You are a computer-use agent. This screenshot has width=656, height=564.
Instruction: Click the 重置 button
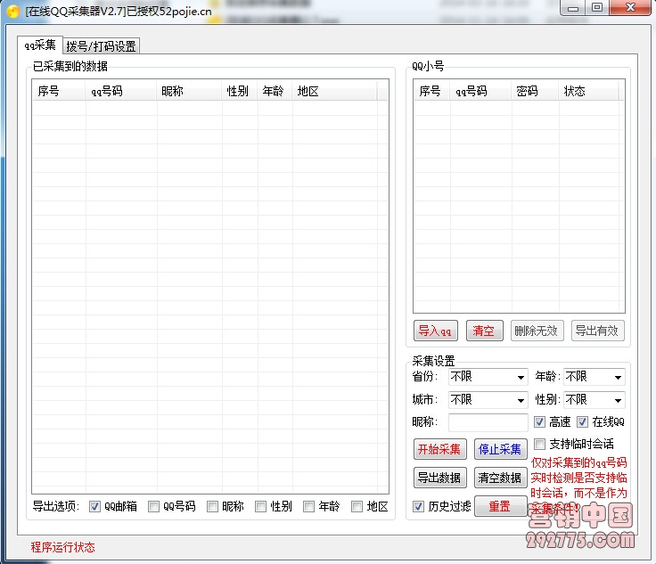[500, 506]
